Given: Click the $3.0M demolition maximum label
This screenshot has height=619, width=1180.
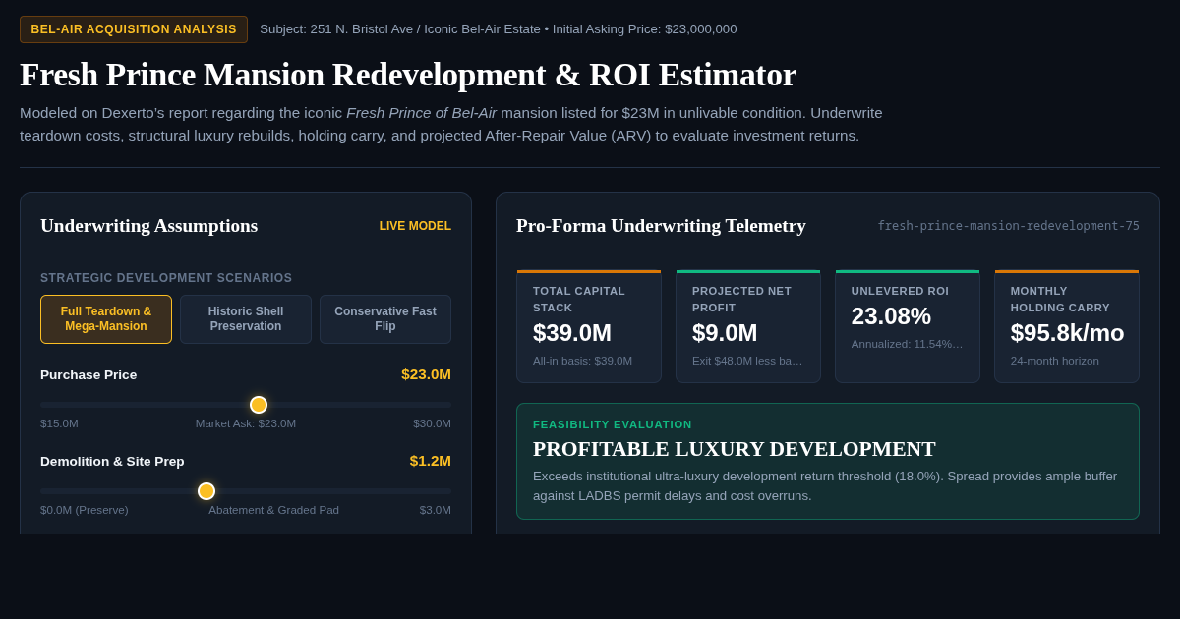Looking at the screenshot, I should click(x=436, y=510).
